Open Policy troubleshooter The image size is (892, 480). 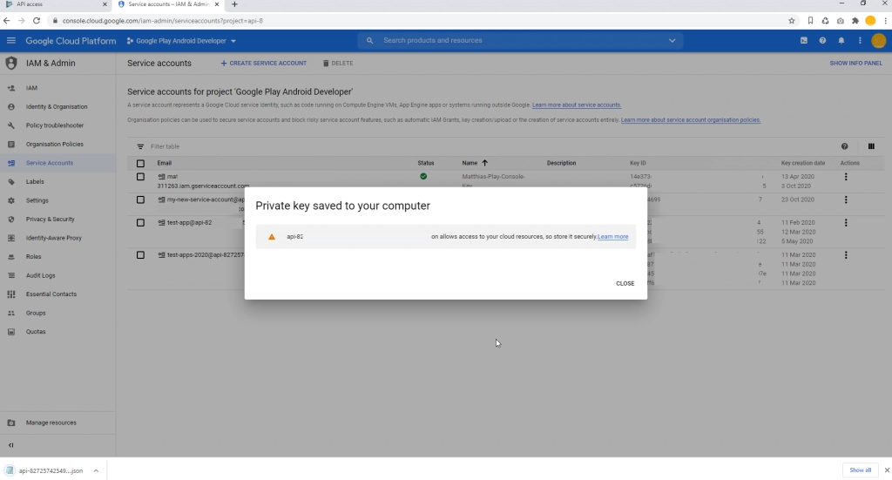coord(55,125)
